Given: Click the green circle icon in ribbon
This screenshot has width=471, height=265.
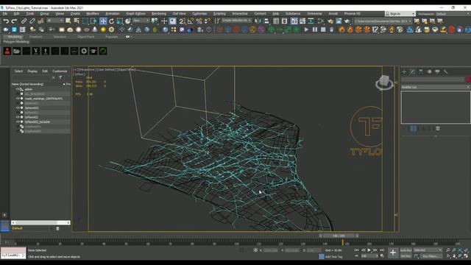Looking at the screenshot, I should [103, 51].
